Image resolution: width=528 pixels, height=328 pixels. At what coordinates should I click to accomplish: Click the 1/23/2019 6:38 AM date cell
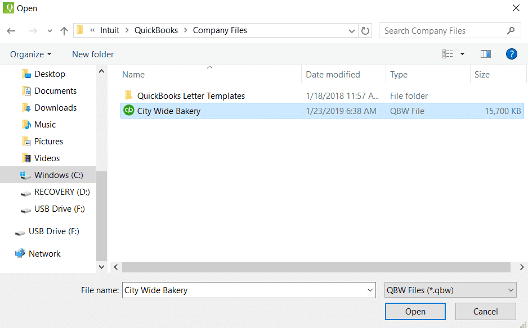(x=341, y=111)
